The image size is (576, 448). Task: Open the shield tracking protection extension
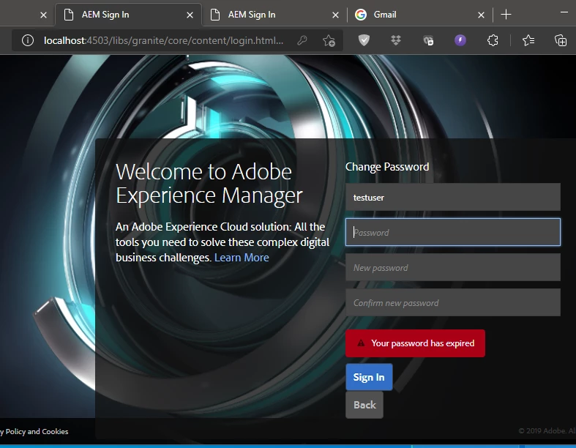364,40
